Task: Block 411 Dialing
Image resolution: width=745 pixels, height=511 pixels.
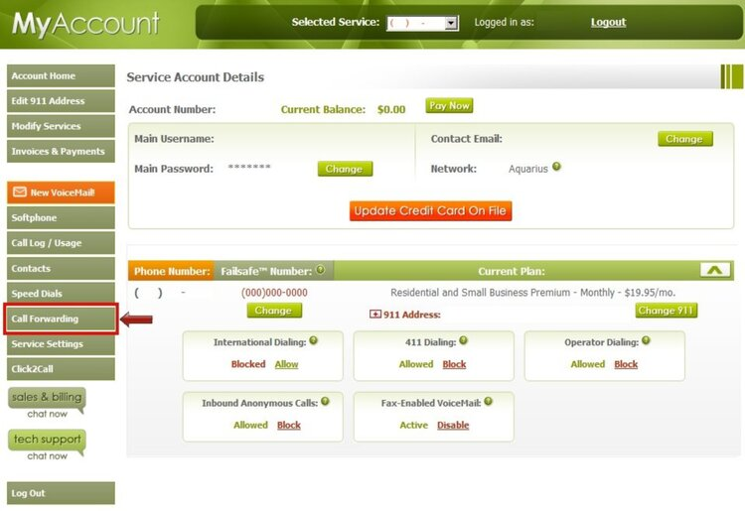Action: click(x=454, y=364)
